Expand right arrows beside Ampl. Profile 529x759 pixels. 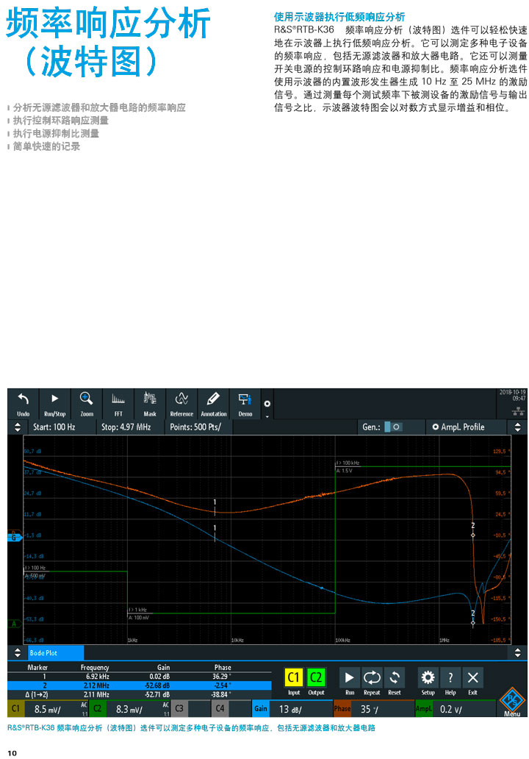517,427
